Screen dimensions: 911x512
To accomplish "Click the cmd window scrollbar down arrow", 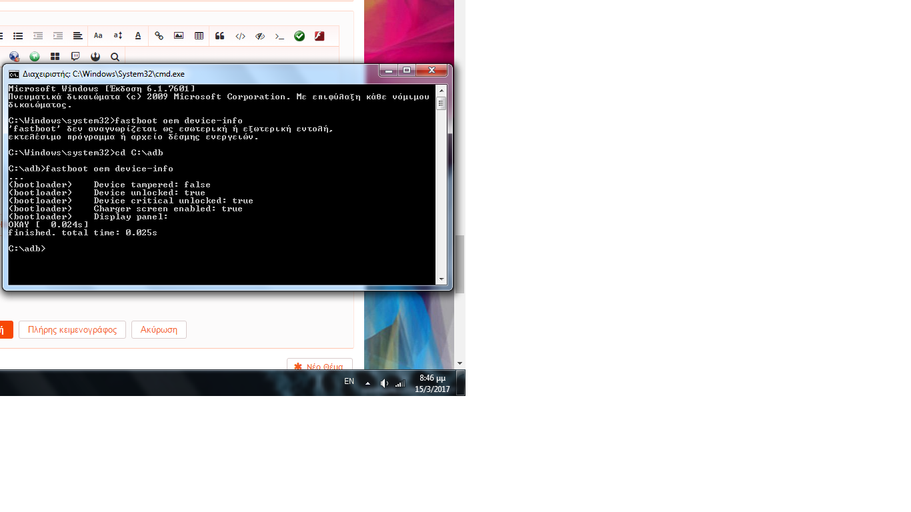I will (x=441, y=279).
